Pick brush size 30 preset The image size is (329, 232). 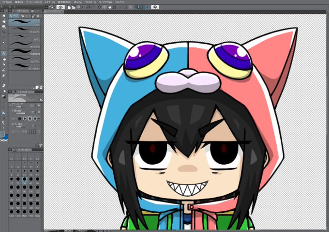click(x=24, y=180)
